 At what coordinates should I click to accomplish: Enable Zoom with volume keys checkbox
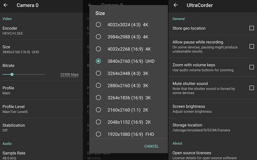[x=252, y=67]
